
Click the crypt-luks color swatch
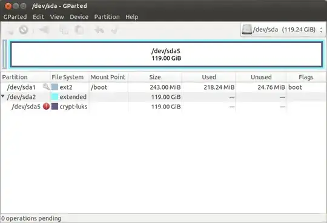(54, 107)
